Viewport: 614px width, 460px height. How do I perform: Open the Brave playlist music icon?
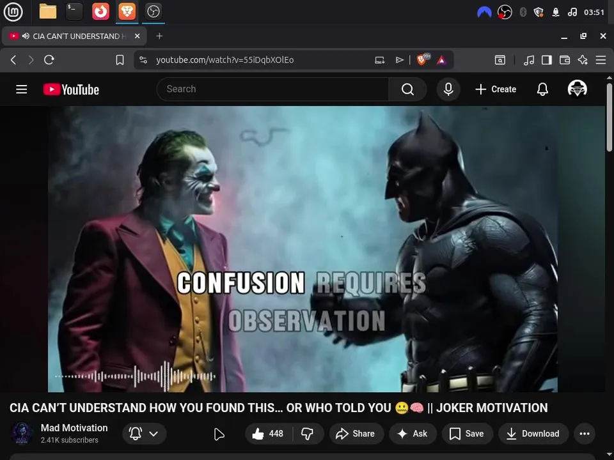click(529, 60)
